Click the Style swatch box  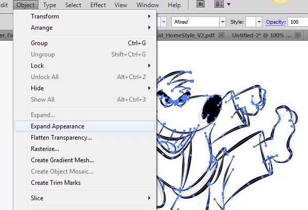pos(251,22)
